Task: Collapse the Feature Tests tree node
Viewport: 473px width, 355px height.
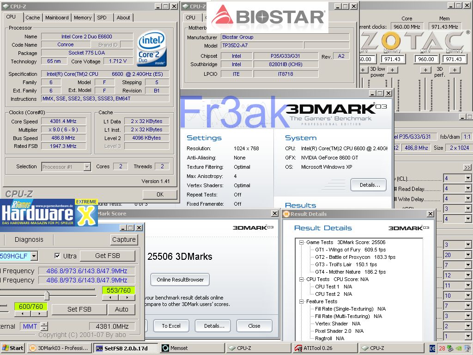Action: click(x=301, y=301)
